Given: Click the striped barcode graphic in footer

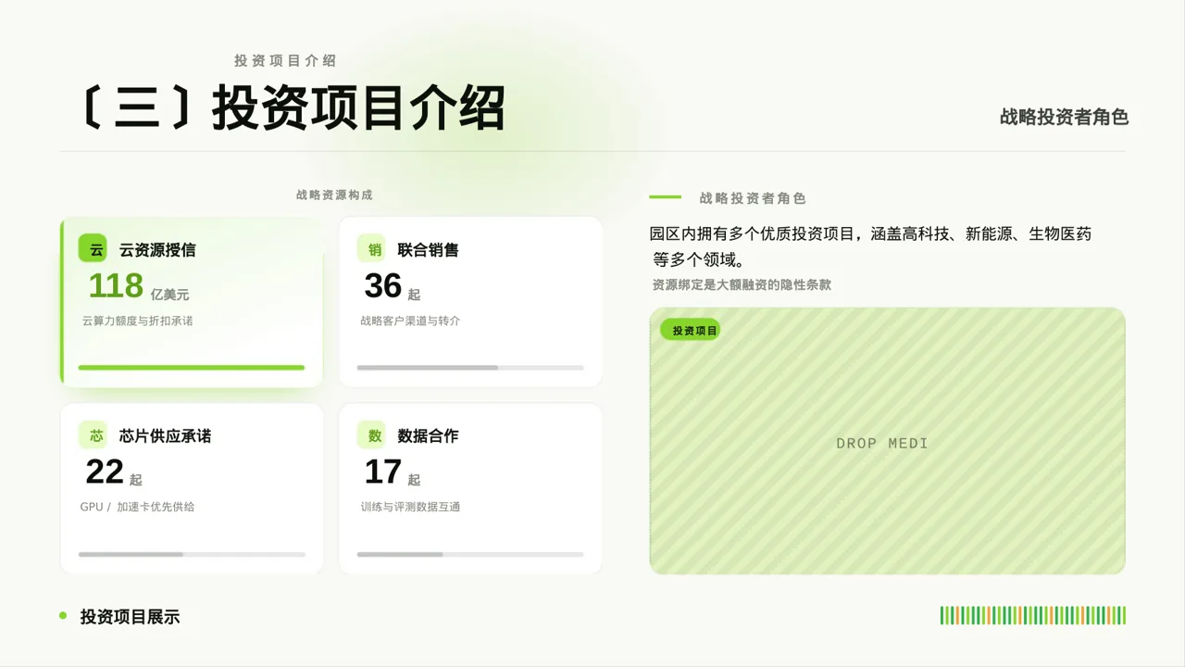Looking at the screenshot, I should [x=1033, y=615].
